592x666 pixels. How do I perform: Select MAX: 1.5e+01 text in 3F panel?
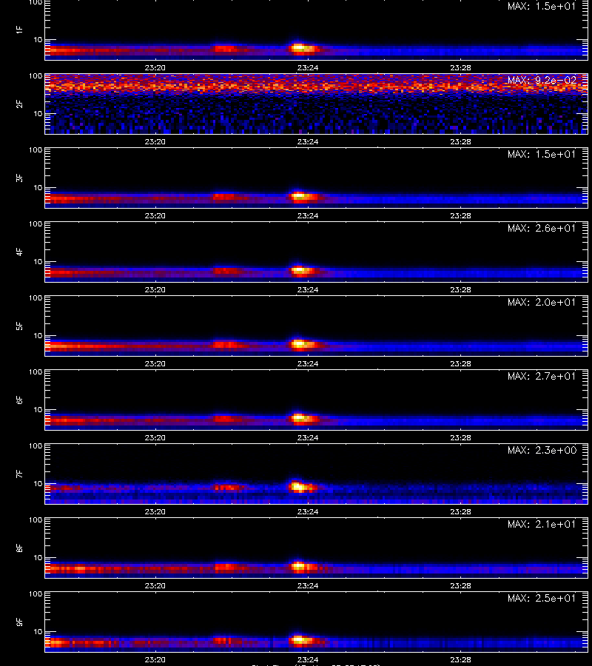click(542, 154)
